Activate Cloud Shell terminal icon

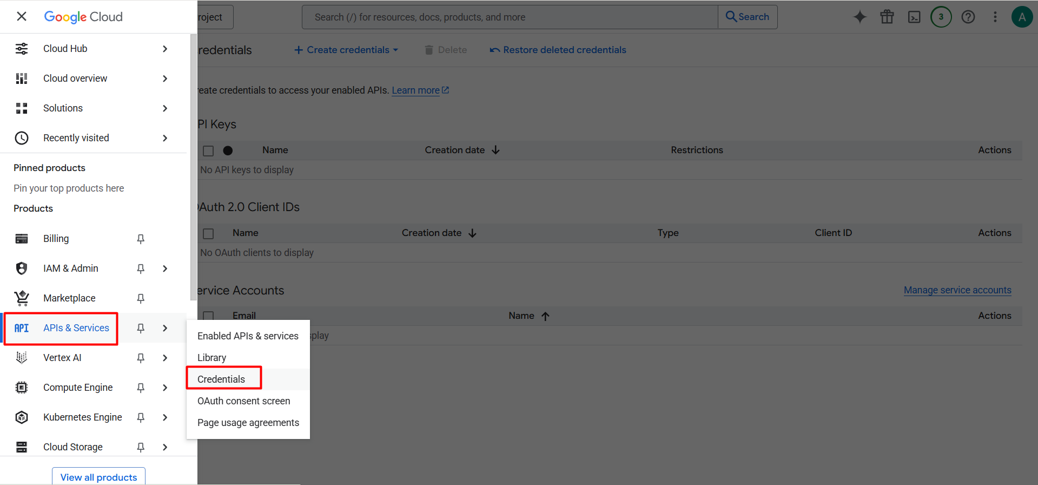point(914,17)
